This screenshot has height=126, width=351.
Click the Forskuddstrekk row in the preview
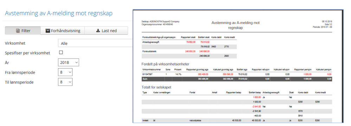(189, 51)
